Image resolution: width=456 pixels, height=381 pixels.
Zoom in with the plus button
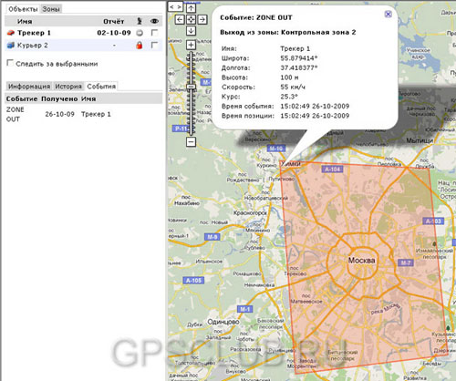[x=191, y=45]
